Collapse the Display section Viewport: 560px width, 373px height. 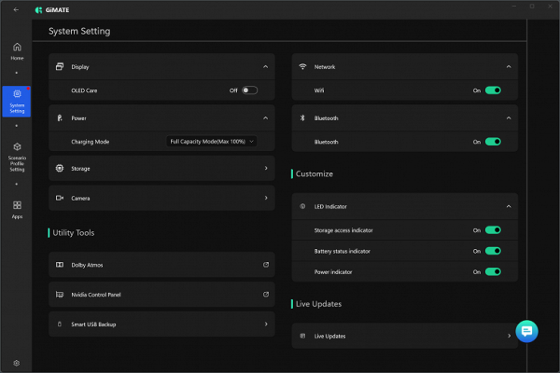pos(266,67)
